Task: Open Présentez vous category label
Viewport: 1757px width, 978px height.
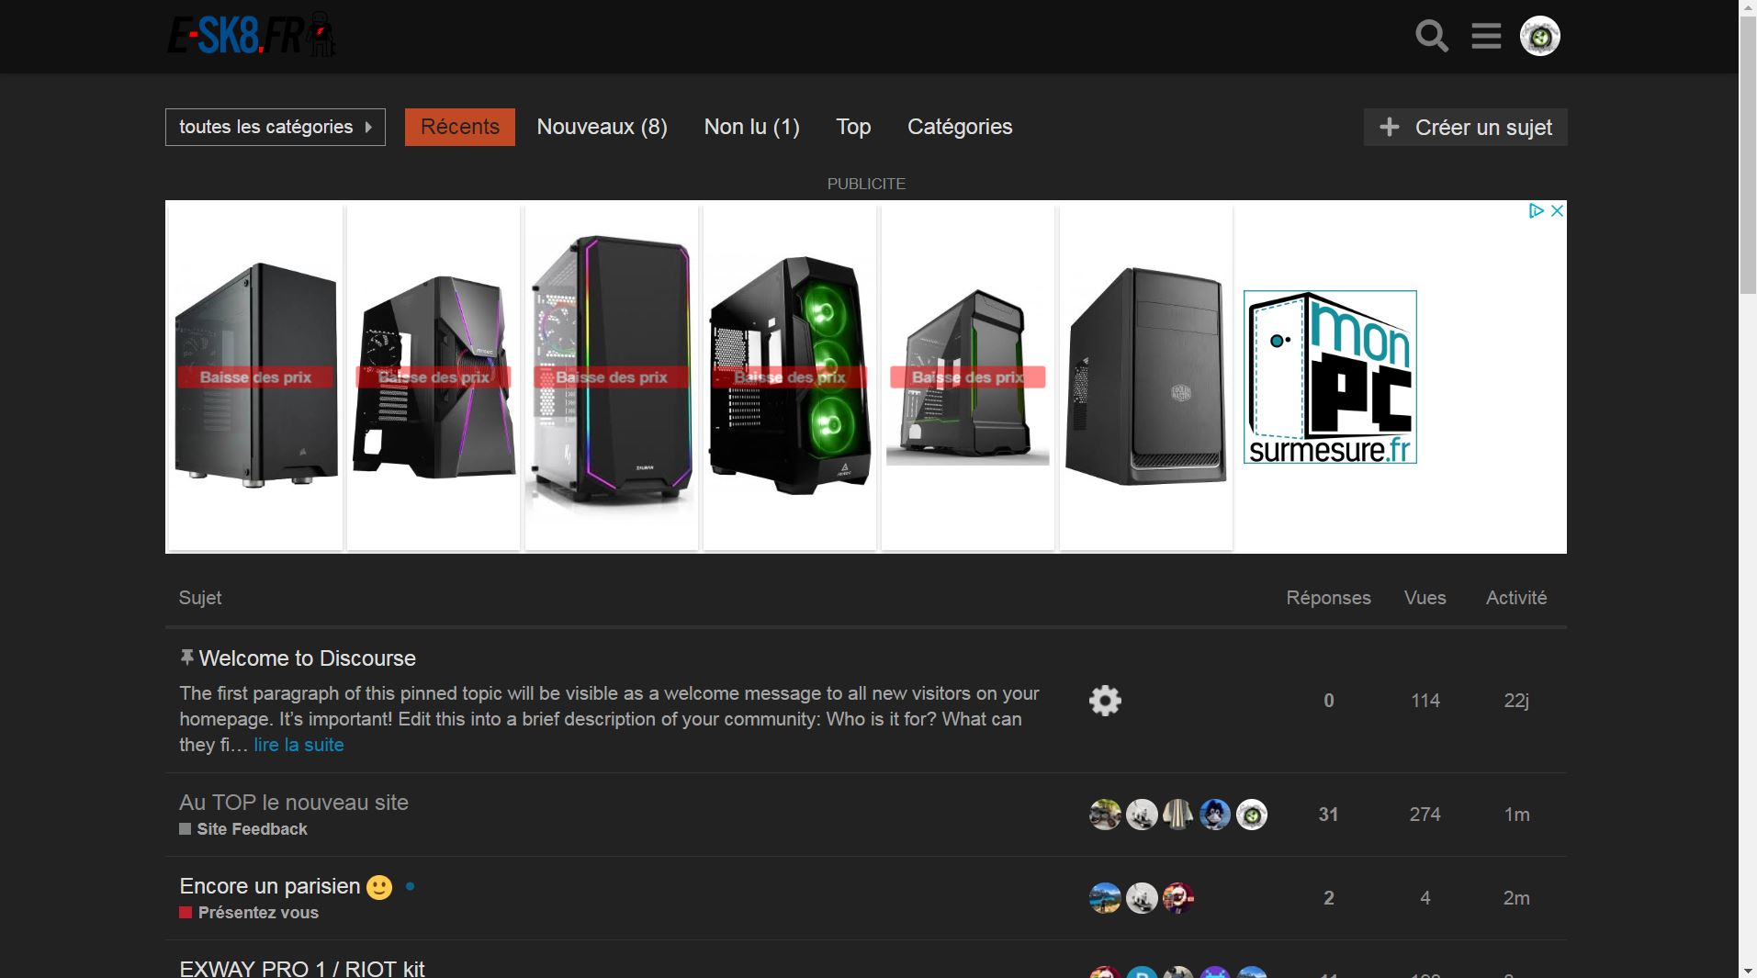Action: pyautogui.click(x=249, y=913)
